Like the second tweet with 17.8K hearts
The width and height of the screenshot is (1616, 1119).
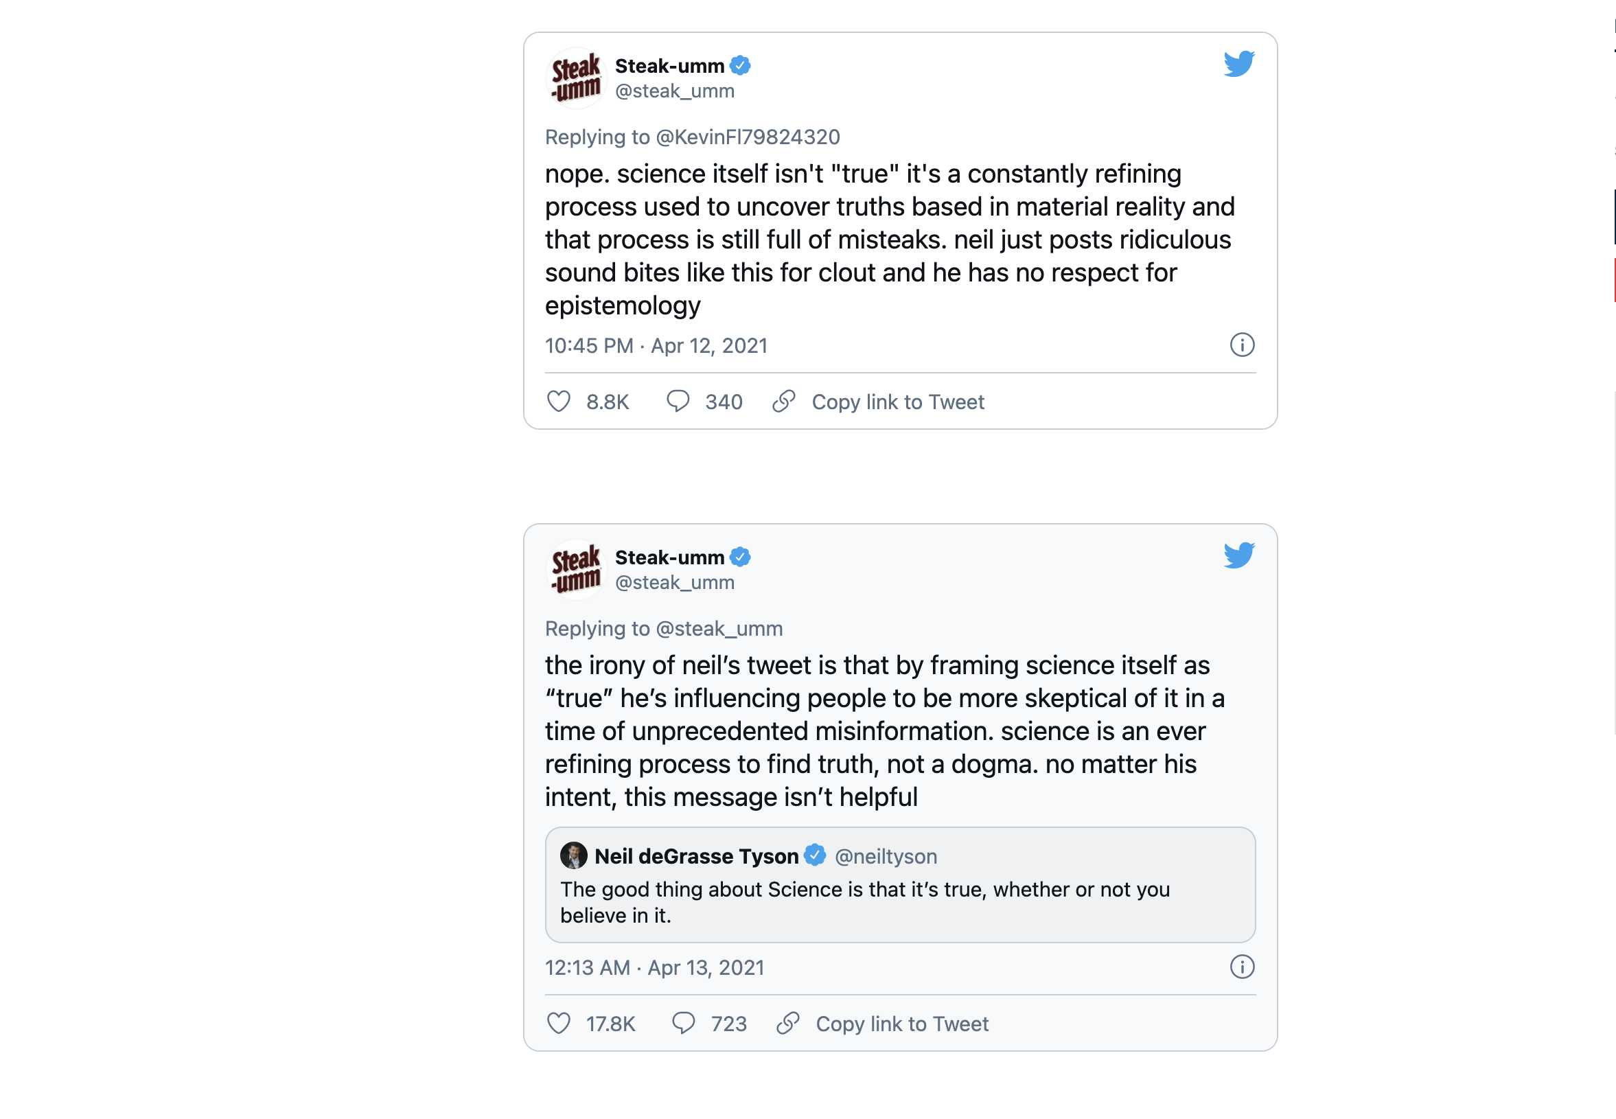click(x=559, y=1024)
